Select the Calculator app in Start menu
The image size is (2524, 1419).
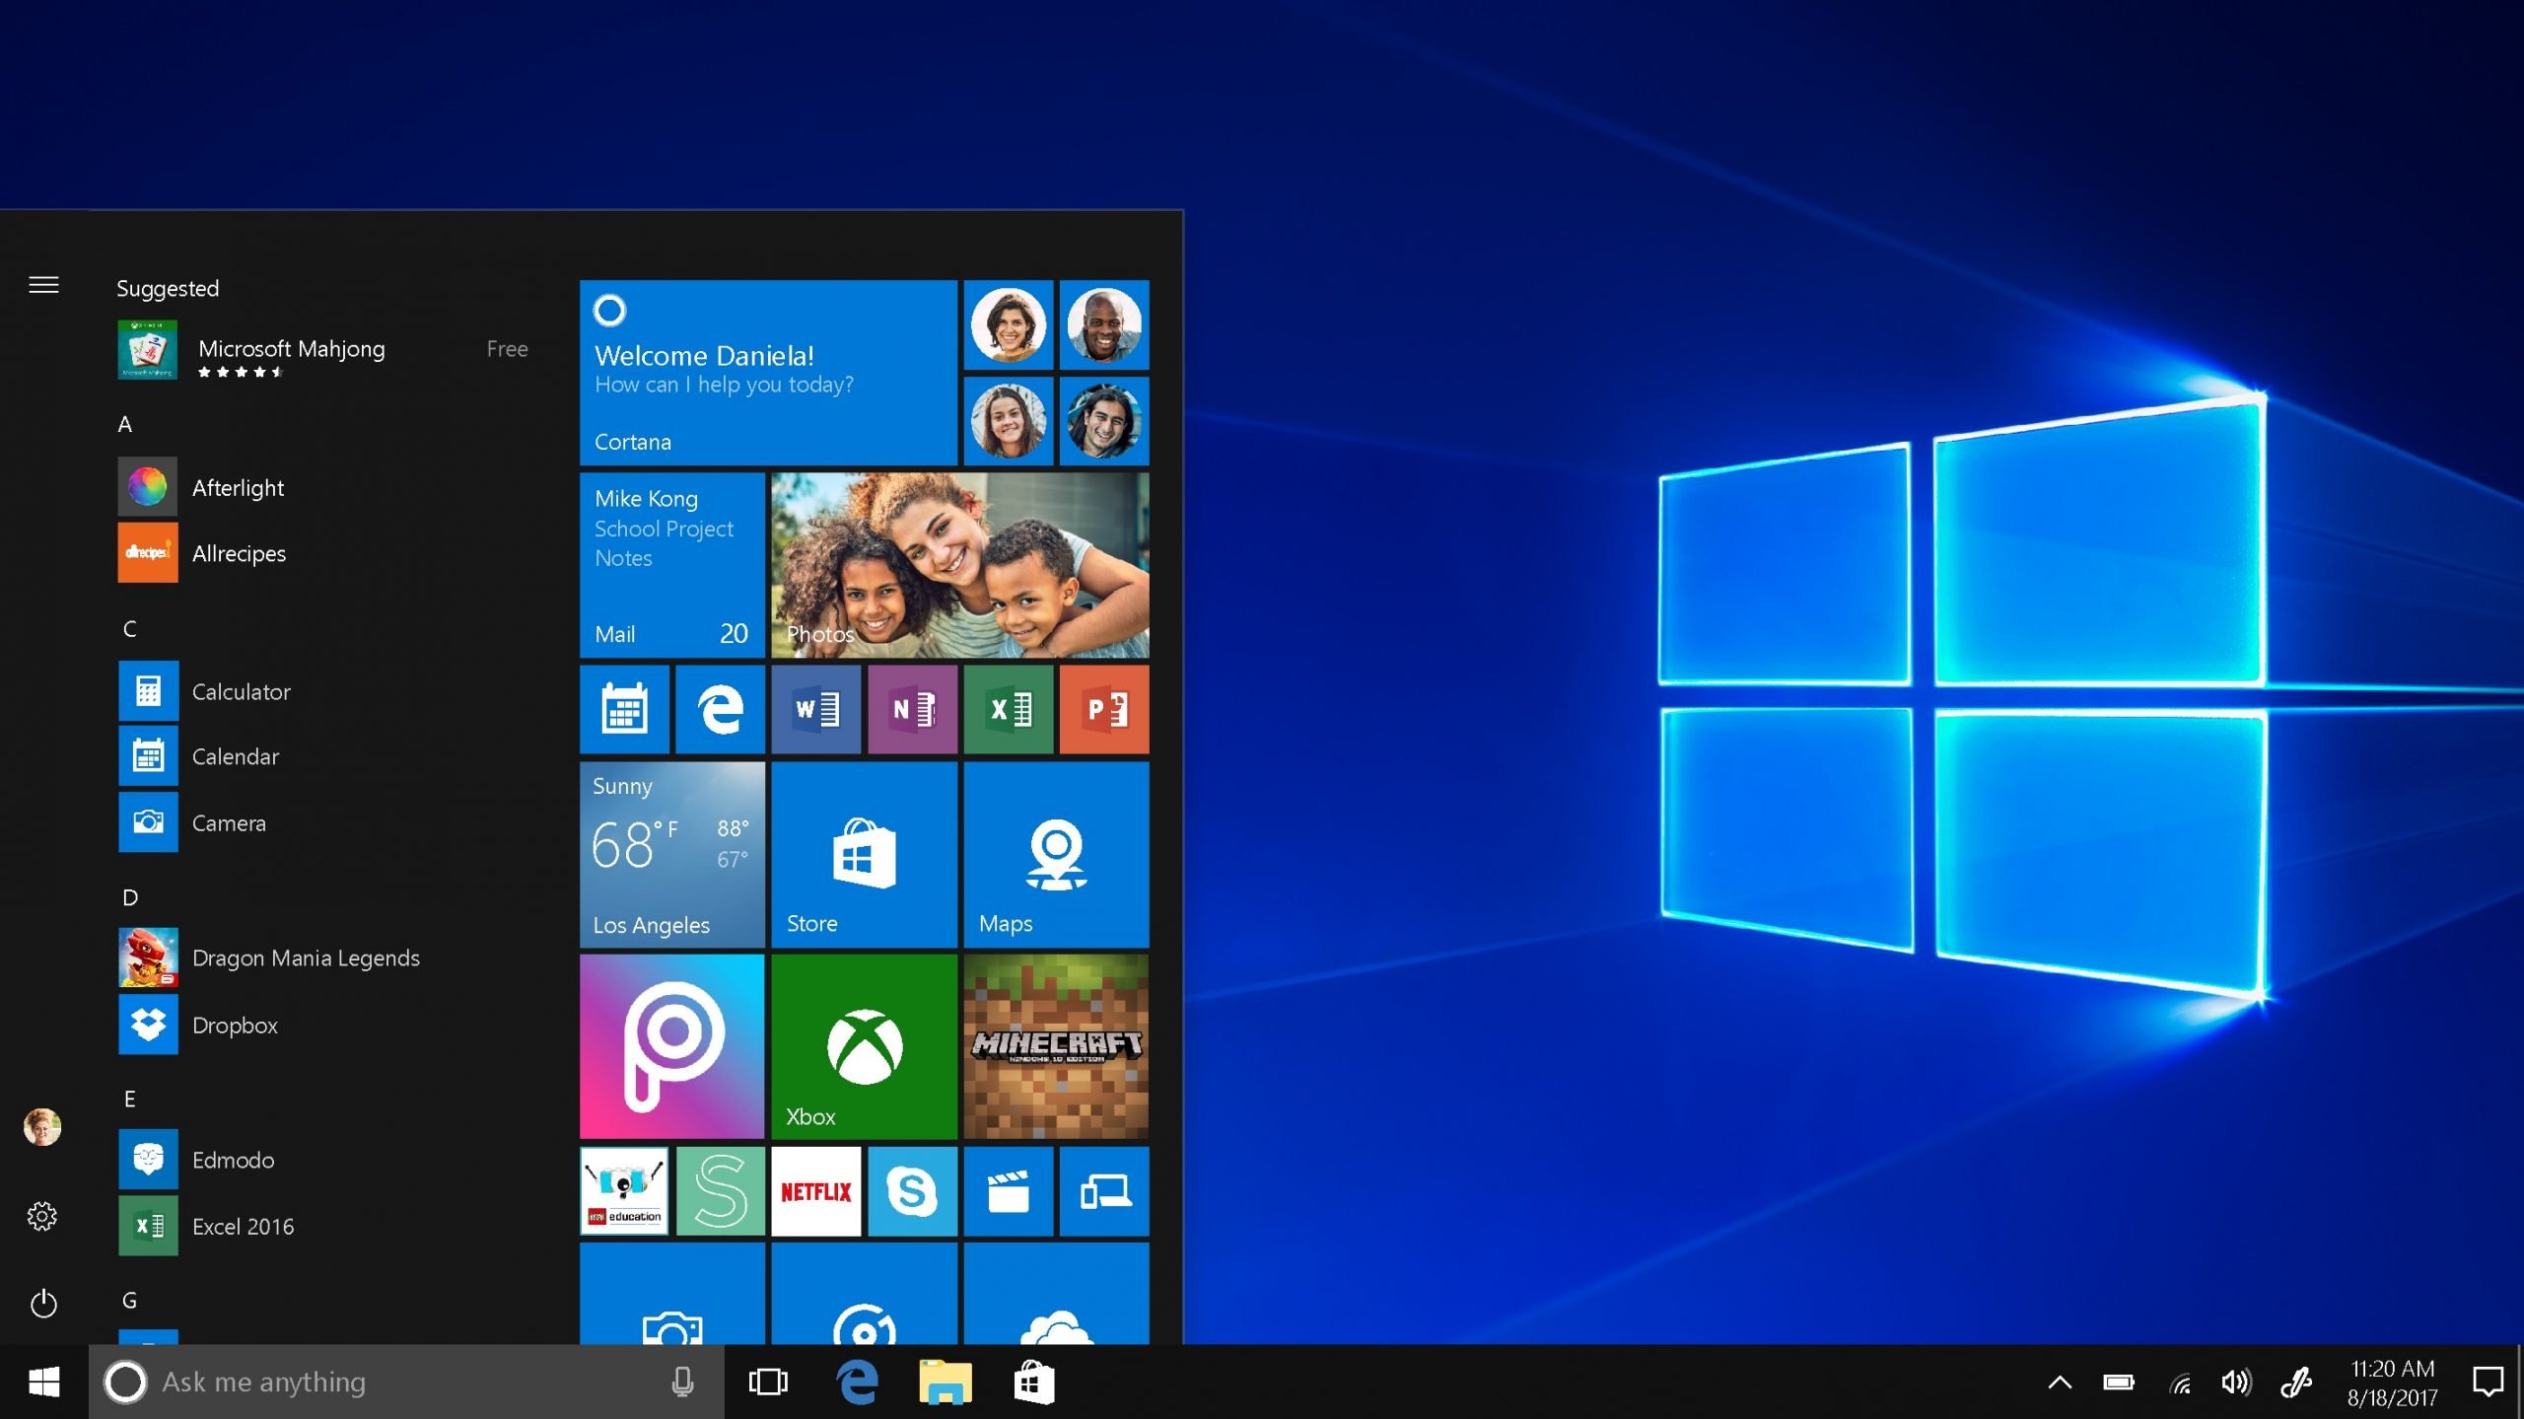pyautogui.click(x=241, y=688)
